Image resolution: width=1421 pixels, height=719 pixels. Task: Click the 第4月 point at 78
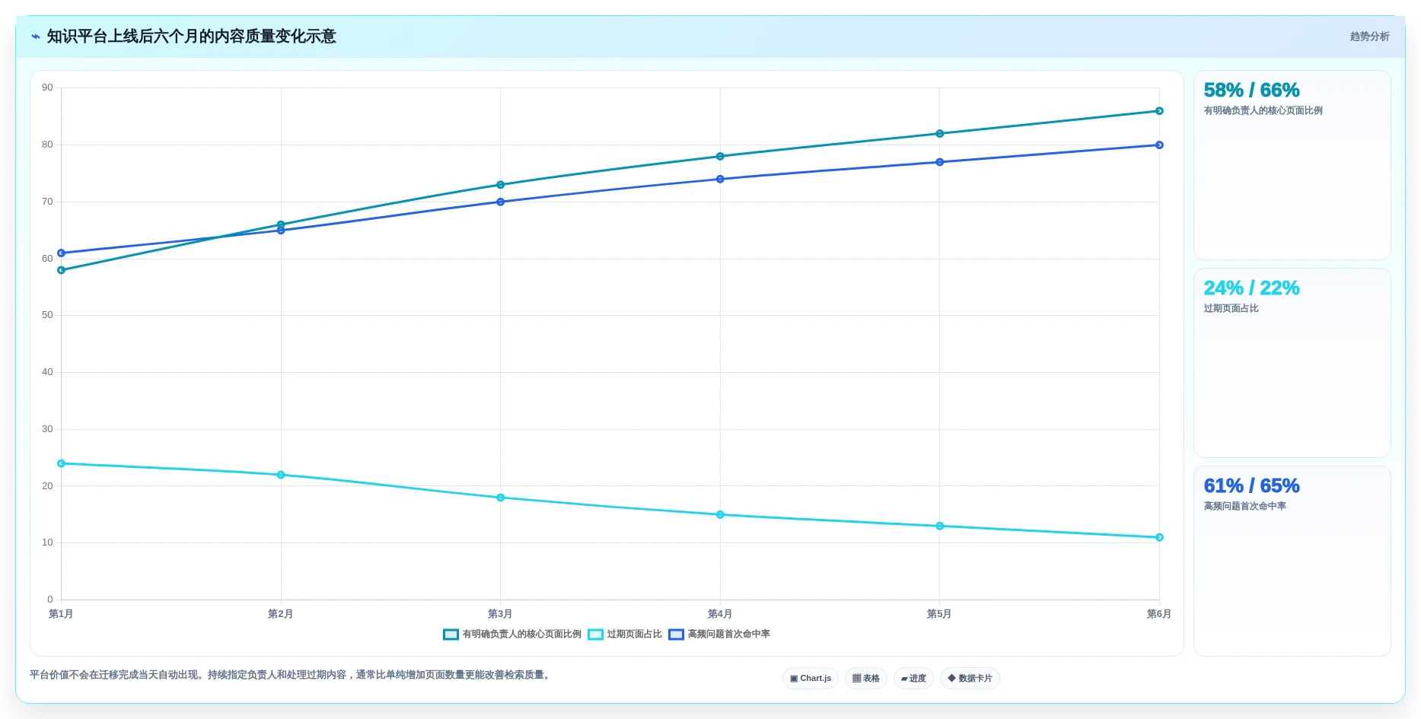tap(720, 157)
